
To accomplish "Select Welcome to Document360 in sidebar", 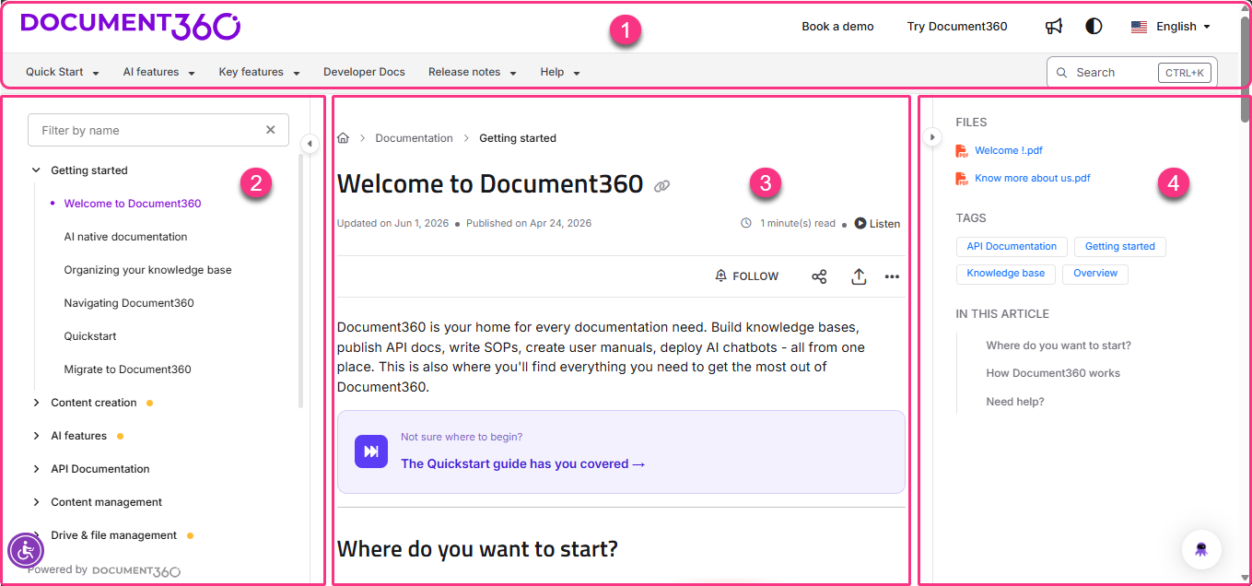I will [133, 204].
